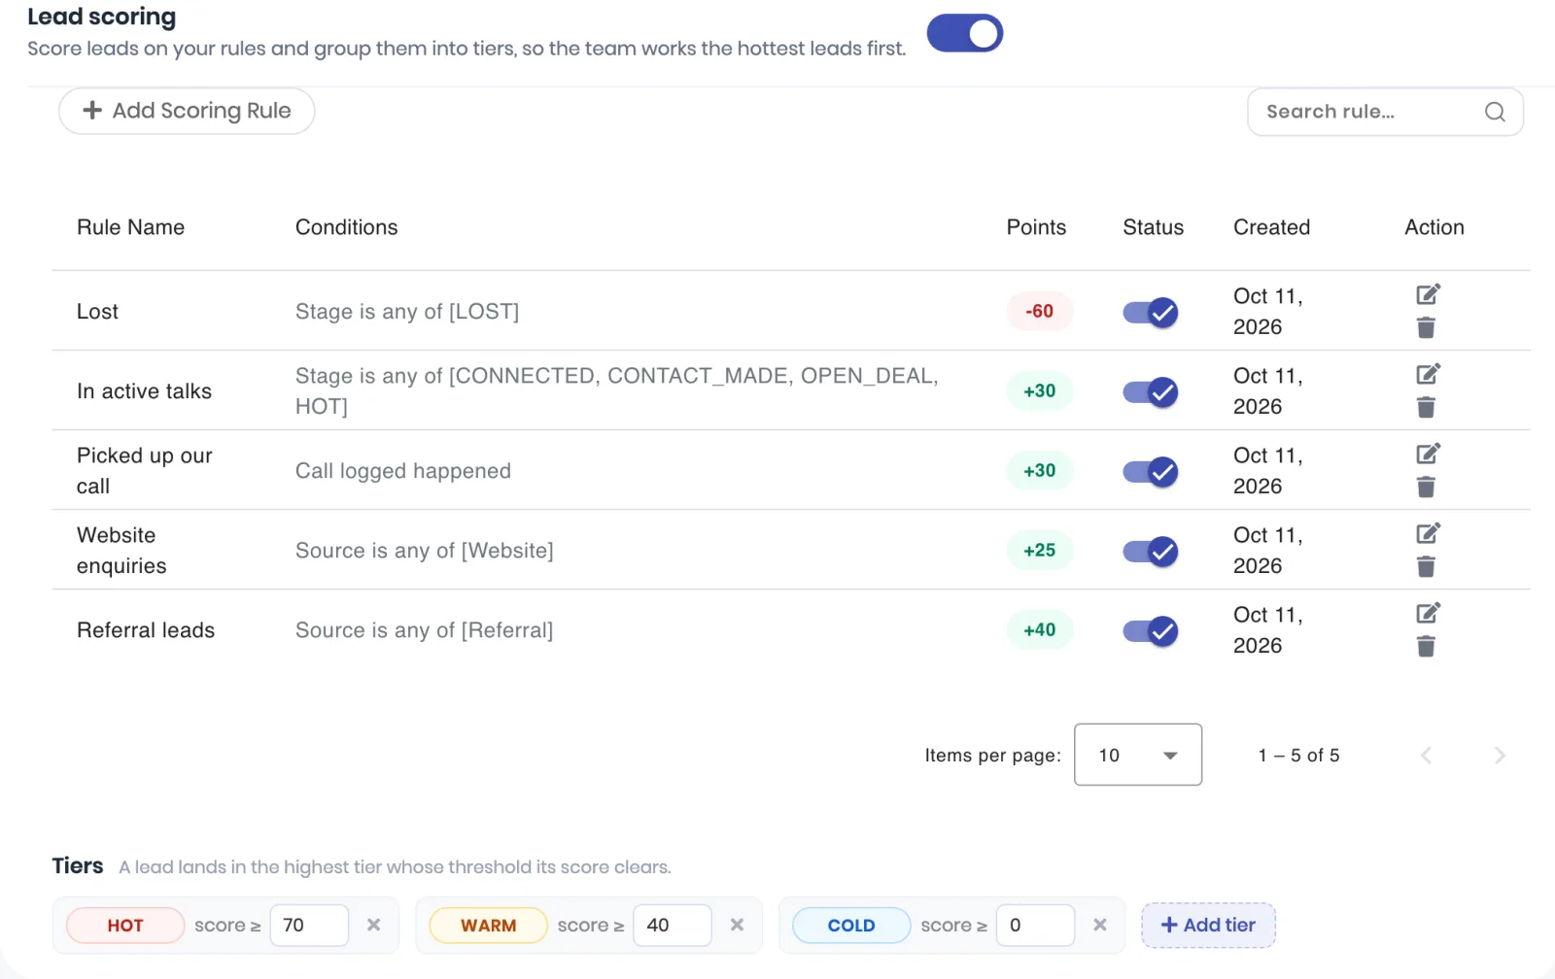Click the 'In active talks' rule name
1555x979 pixels.
click(144, 391)
